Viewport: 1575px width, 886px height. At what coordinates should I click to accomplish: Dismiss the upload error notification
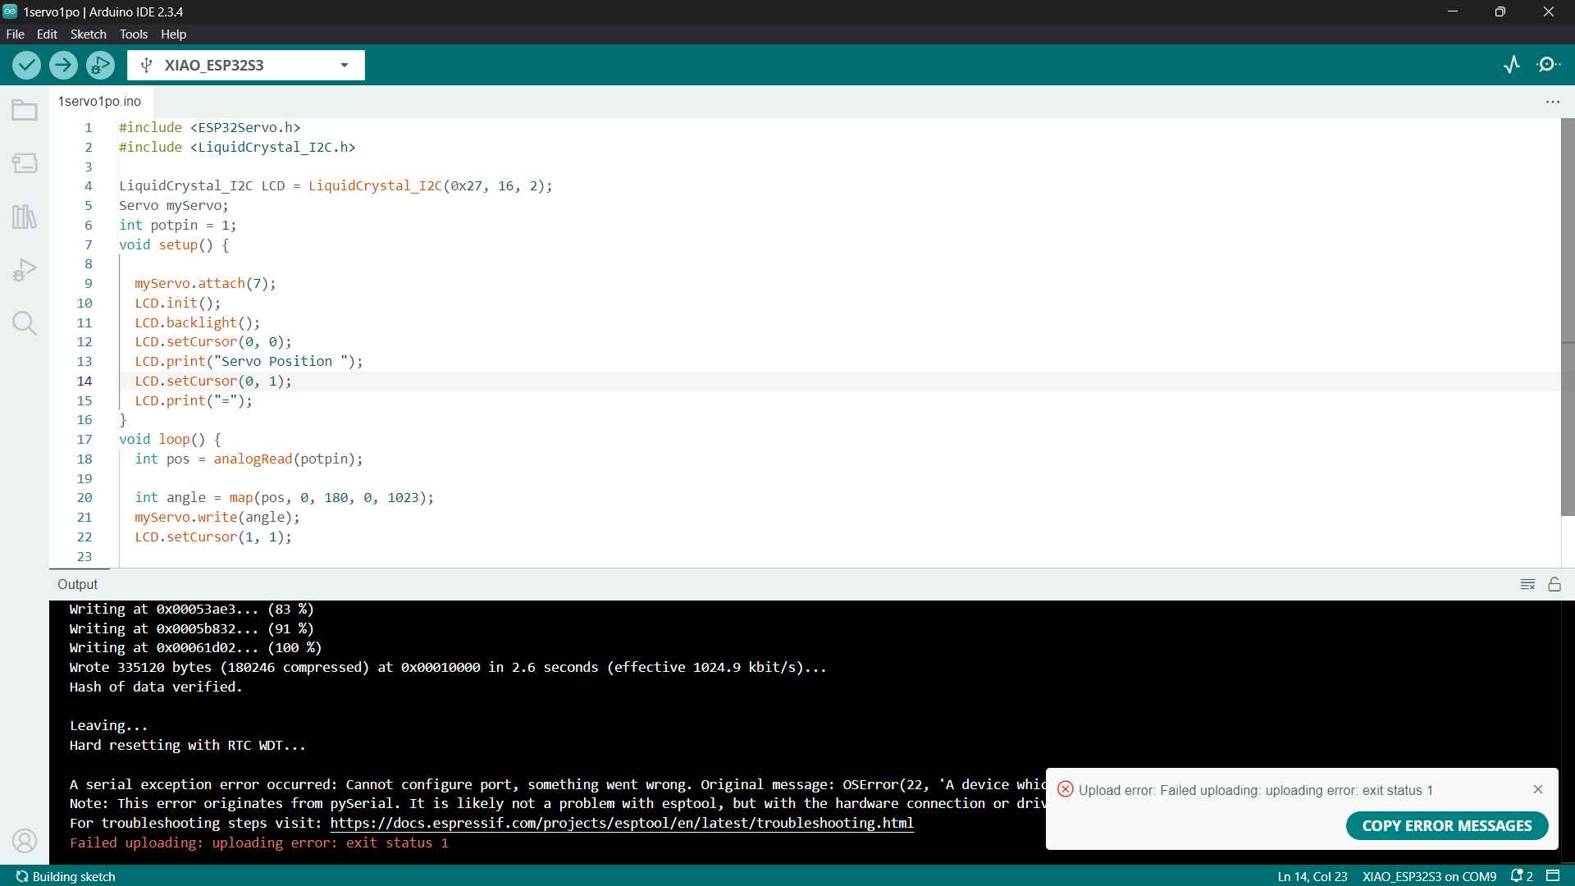pos(1538,789)
